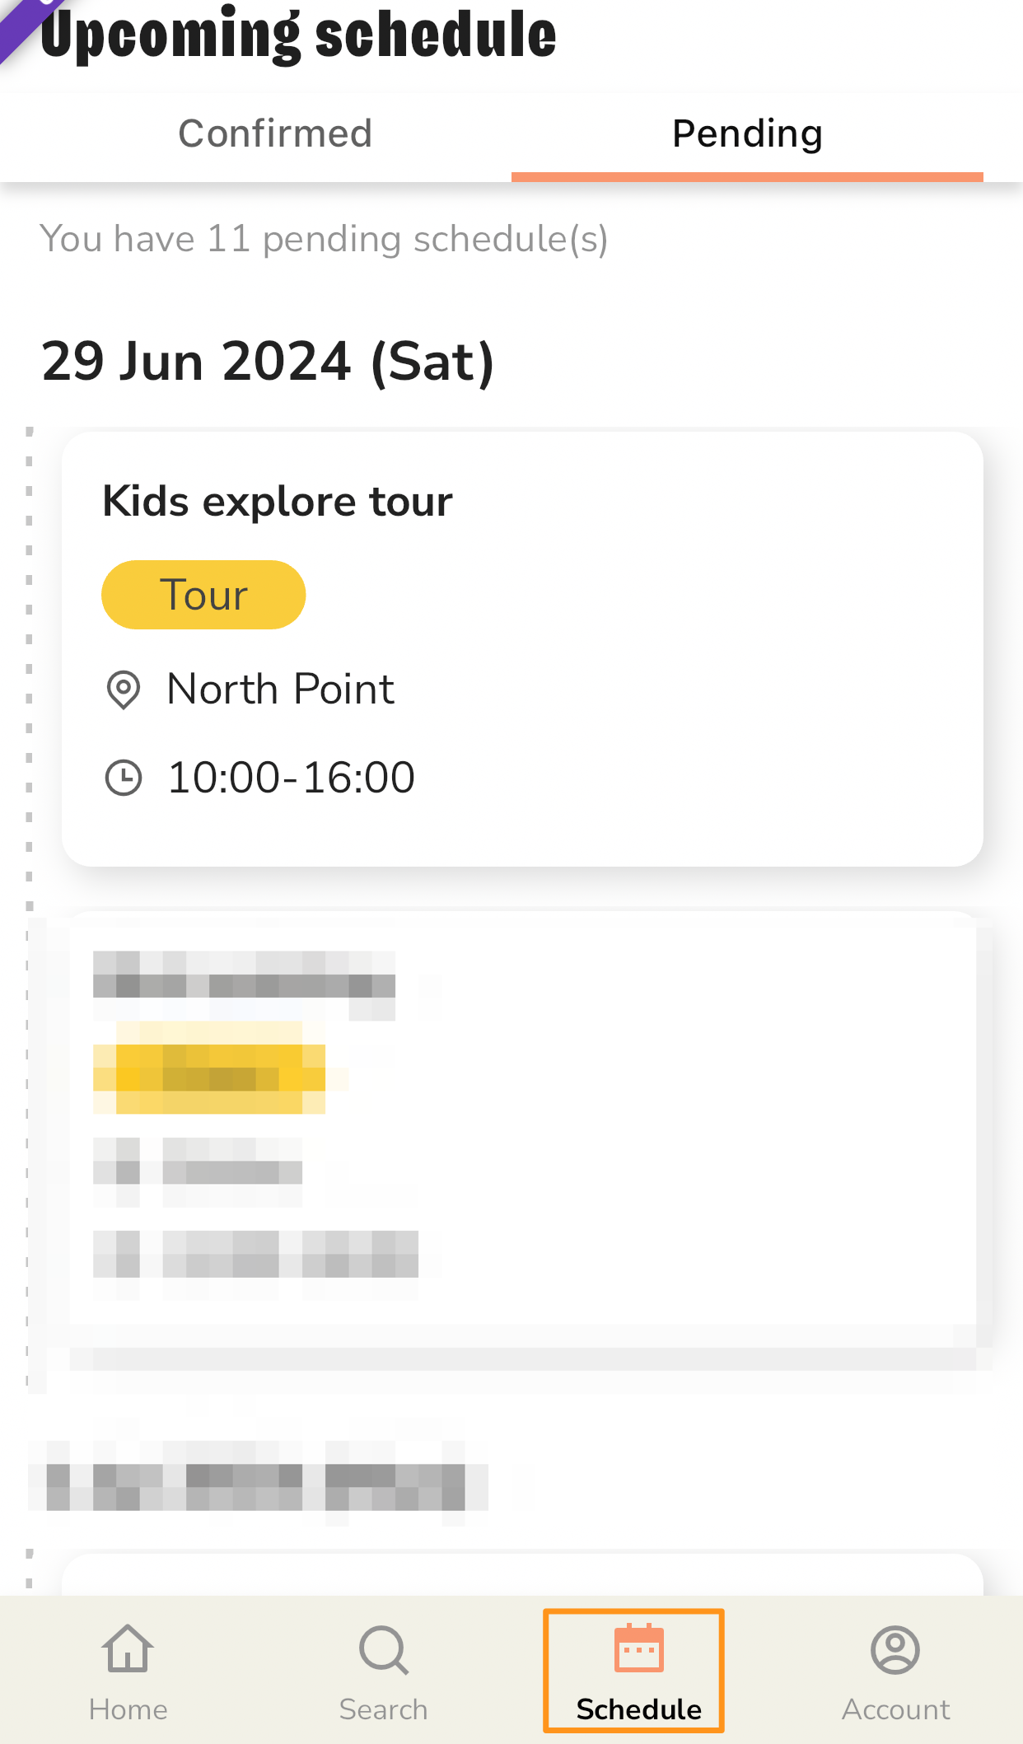
Task: Tap the pending schedule count text
Action: [324, 239]
